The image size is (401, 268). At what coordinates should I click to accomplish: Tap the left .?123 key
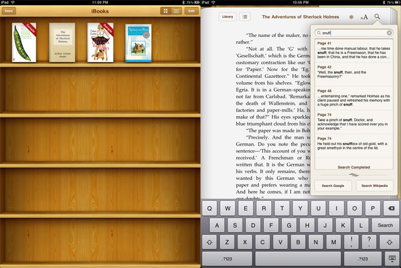(x=227, y=259)
